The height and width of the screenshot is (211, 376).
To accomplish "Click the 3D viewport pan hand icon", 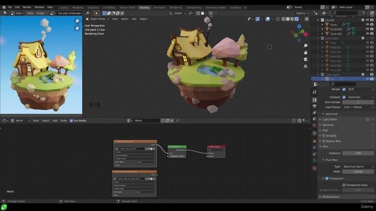I will (x=305, y=52).
